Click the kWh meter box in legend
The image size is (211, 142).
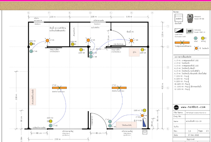[178, 19]
